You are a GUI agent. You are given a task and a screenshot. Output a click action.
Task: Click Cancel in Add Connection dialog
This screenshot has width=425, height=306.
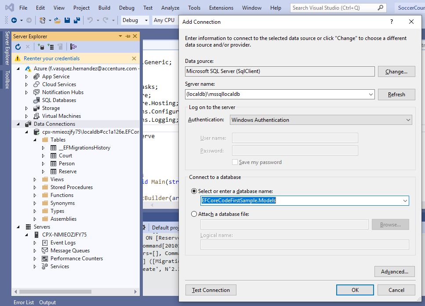(396, 290)
